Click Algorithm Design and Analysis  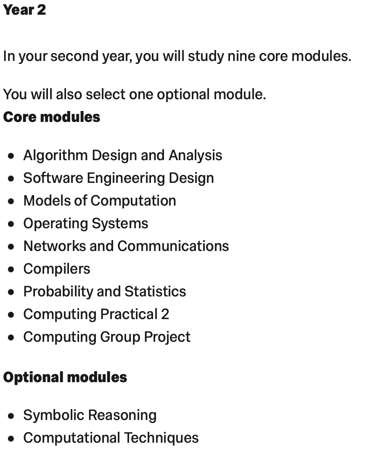pyautogui.click(x=123, y=156)
